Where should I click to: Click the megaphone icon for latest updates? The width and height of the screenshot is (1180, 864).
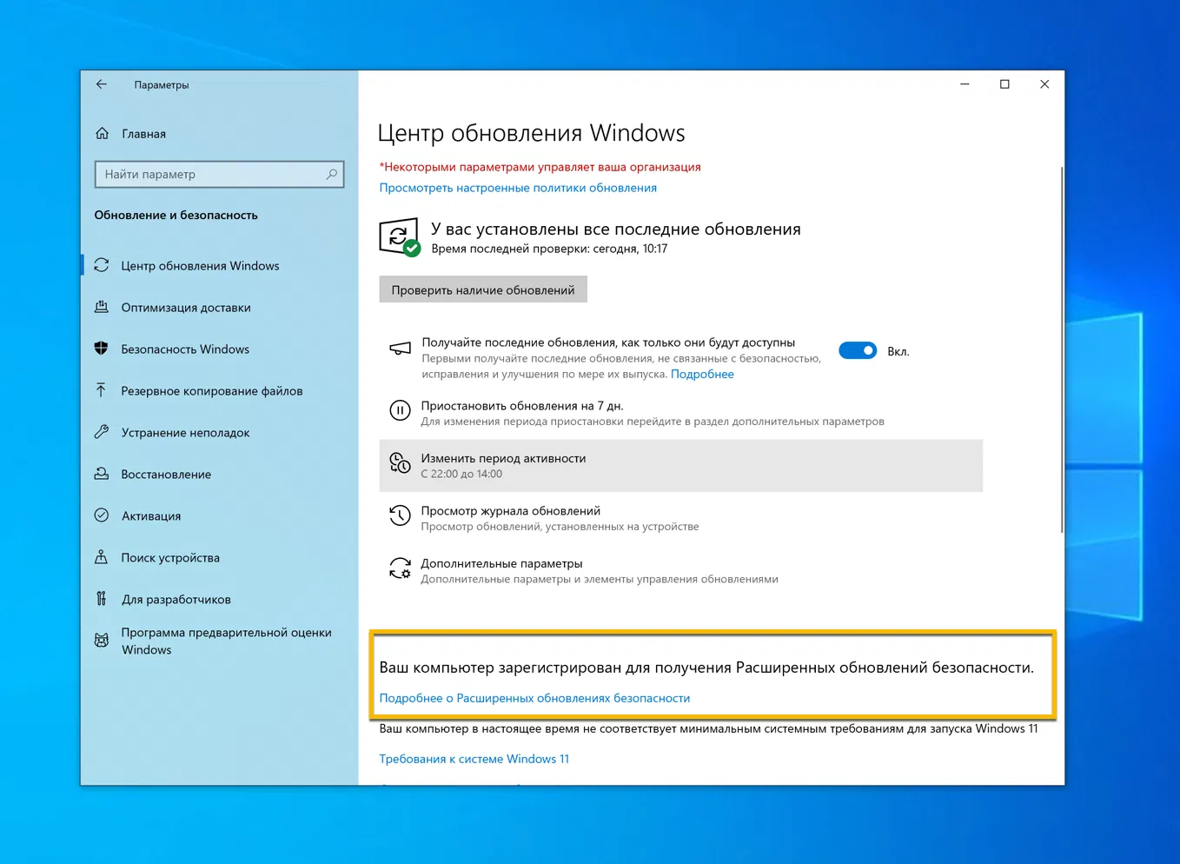tap(400, 349)
